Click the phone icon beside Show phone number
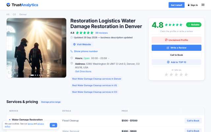This screenshot has width=211, height=132. tap(72, 51)
